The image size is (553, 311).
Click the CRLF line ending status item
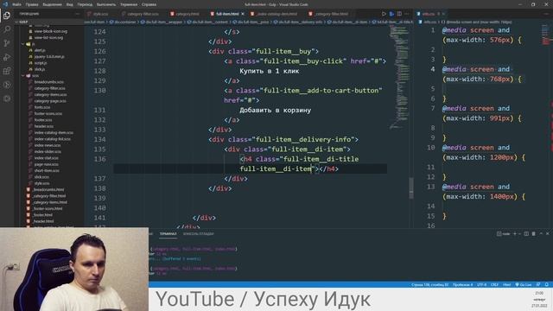click(494, 284)
